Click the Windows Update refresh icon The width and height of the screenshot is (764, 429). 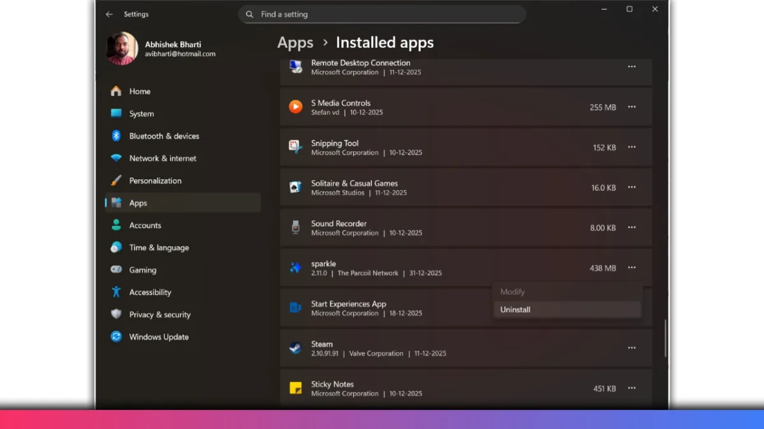116,336
